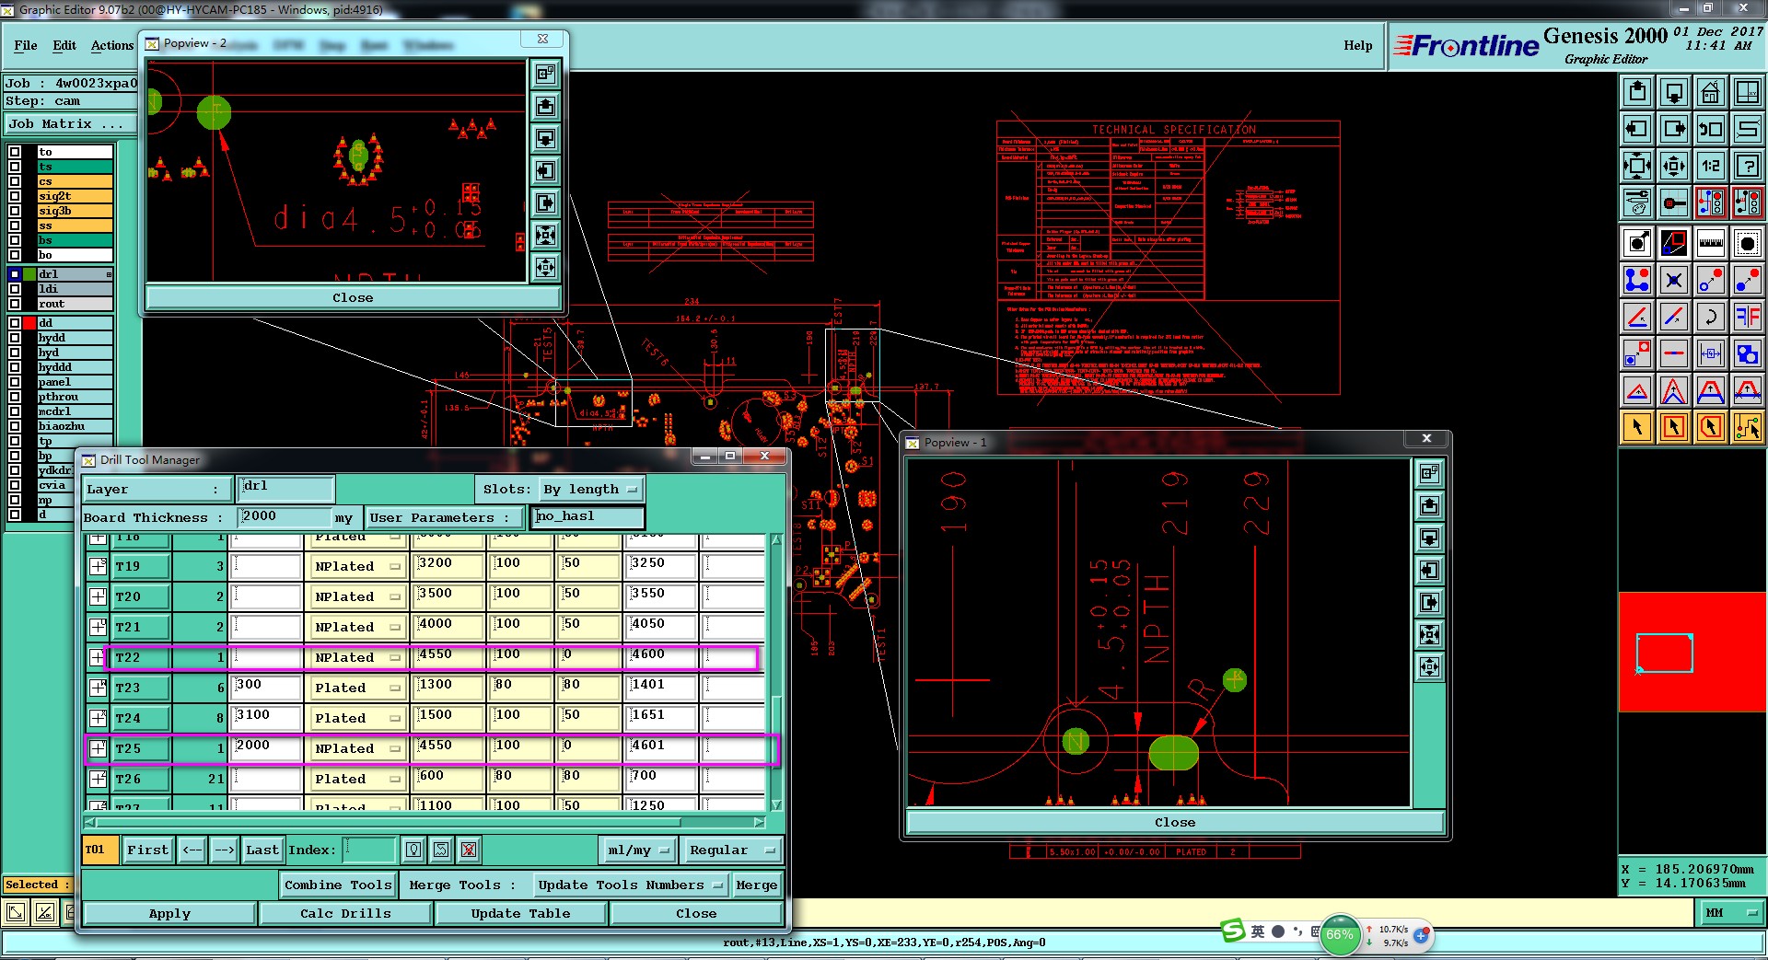The image size is (1768, 960).
Task: Click the zoom 1:2 icon
Action: (1710, 166)
